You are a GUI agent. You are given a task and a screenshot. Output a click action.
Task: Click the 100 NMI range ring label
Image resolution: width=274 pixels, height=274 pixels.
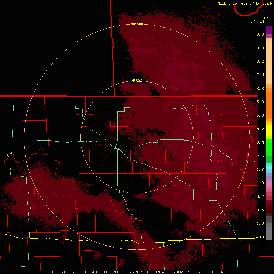click(137, 24)
